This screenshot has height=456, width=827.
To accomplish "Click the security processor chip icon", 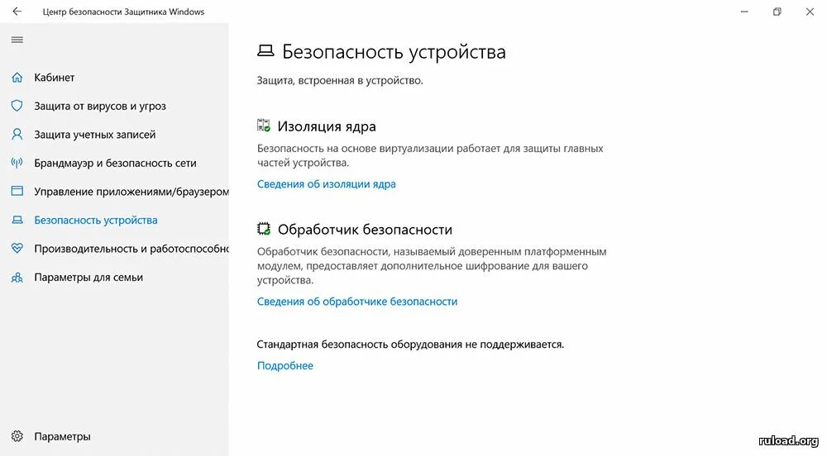I will (x=264, y=229).
